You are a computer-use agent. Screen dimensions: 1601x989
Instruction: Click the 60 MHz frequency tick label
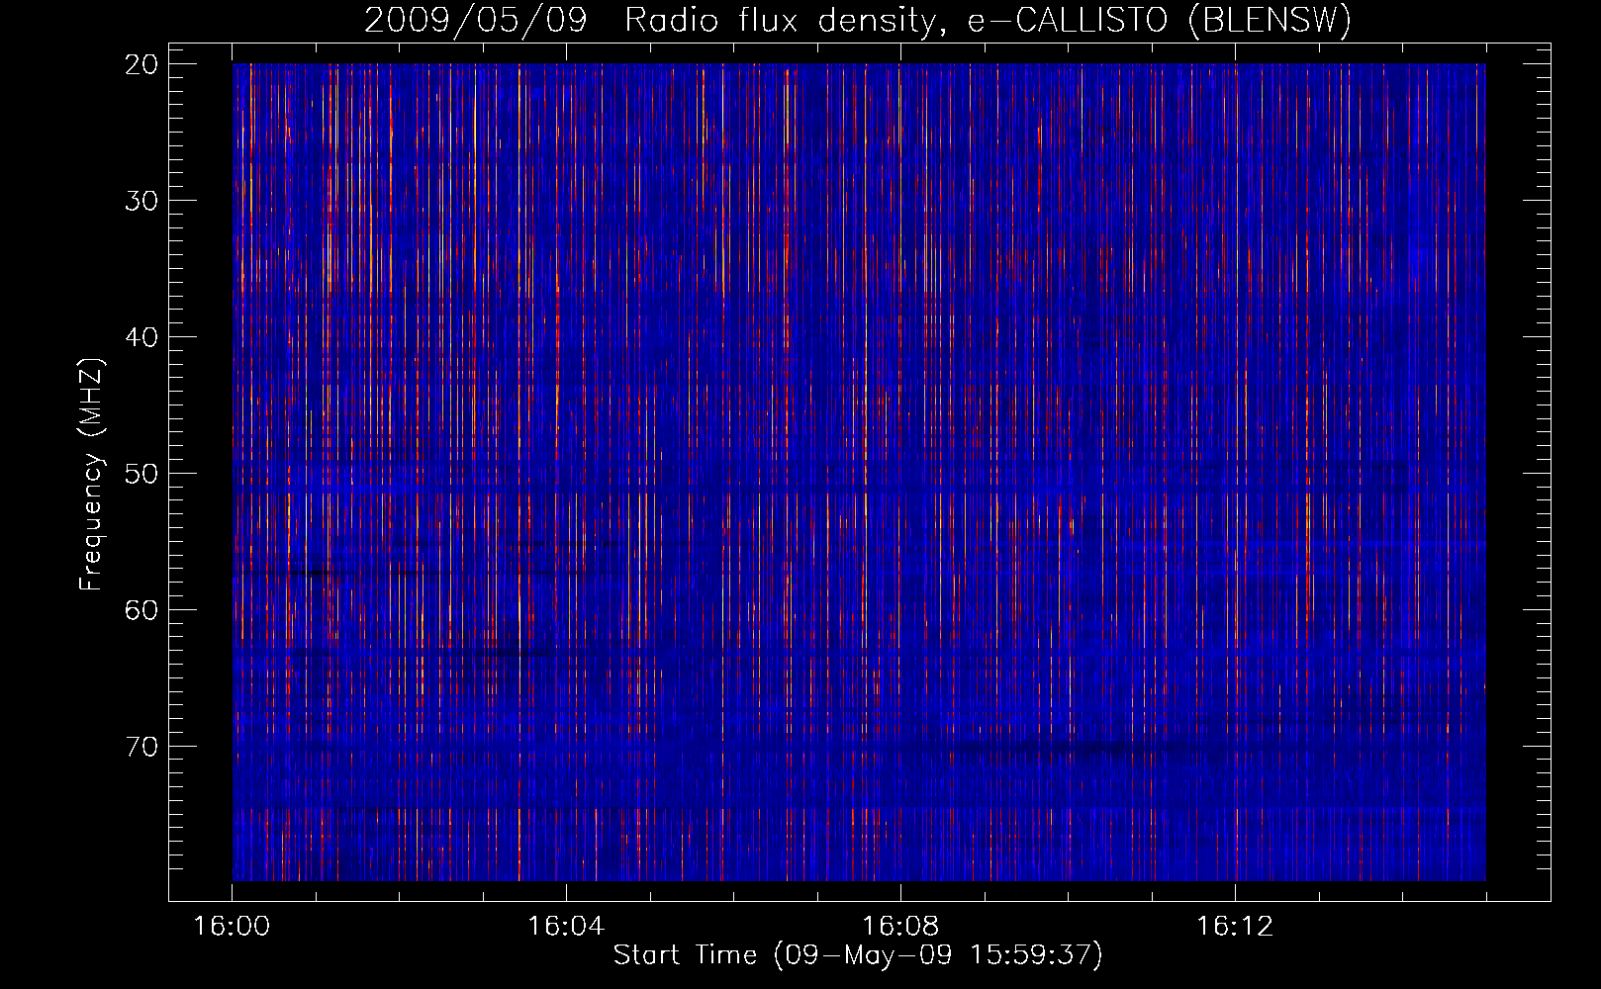[141, 610]
